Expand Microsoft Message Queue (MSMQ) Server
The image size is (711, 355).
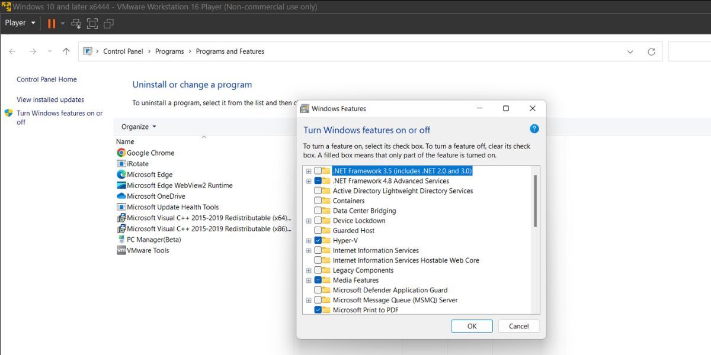309,301
